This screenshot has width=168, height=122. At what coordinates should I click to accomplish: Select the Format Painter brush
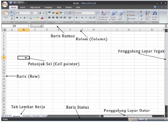[x=11, y=19]
